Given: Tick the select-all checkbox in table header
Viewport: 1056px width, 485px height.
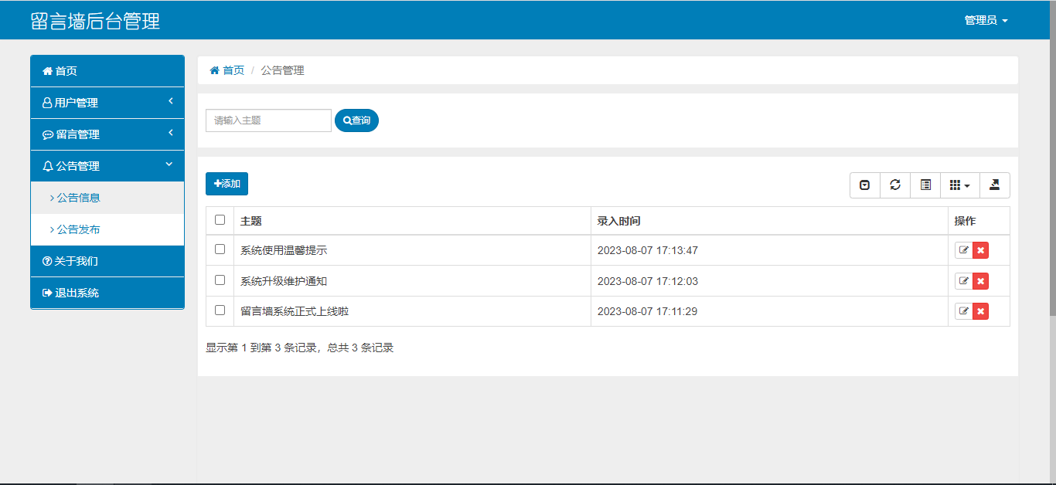Looking at the screenshot, I should (220, 220).
